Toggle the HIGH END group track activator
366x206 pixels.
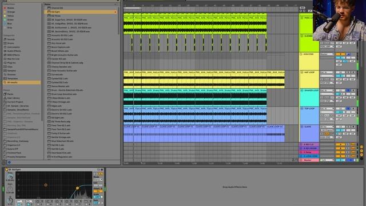click(x=340, y=54)
